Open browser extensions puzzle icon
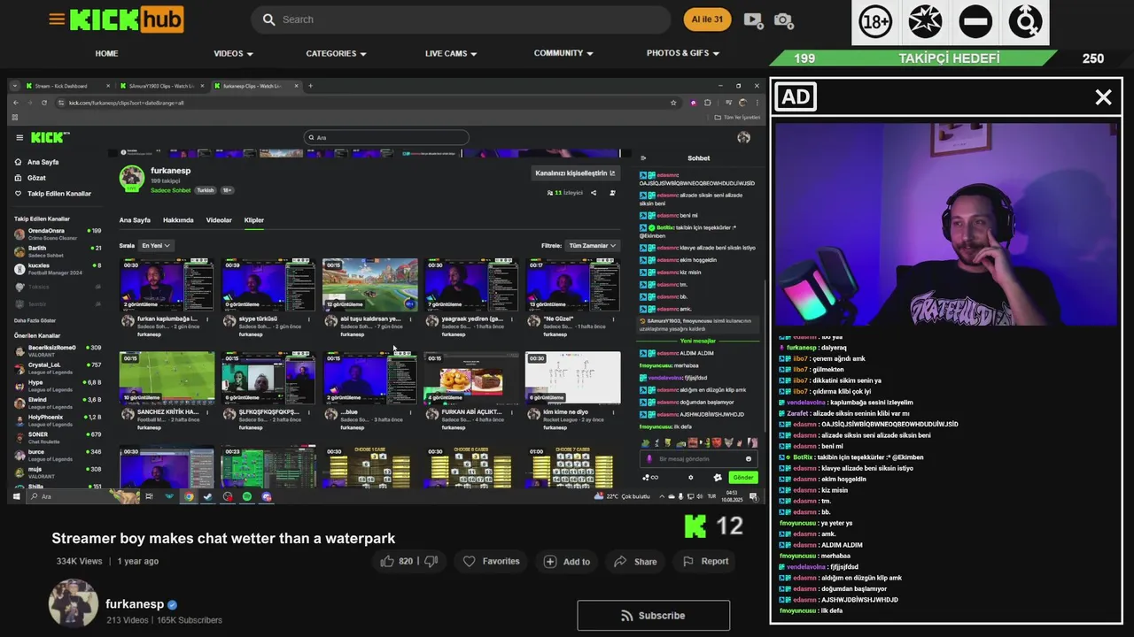Viewport: 1134px width, 637px height. click(707, 103)
